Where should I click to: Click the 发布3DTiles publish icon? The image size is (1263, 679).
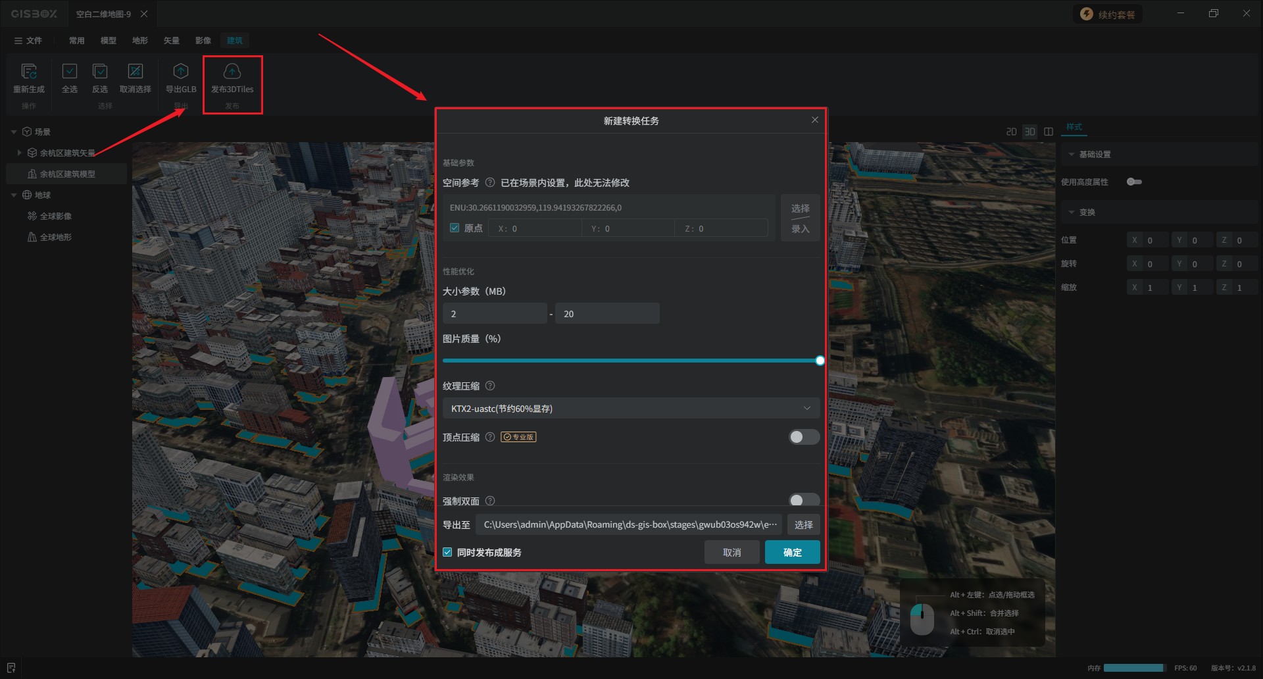(232, 72)
